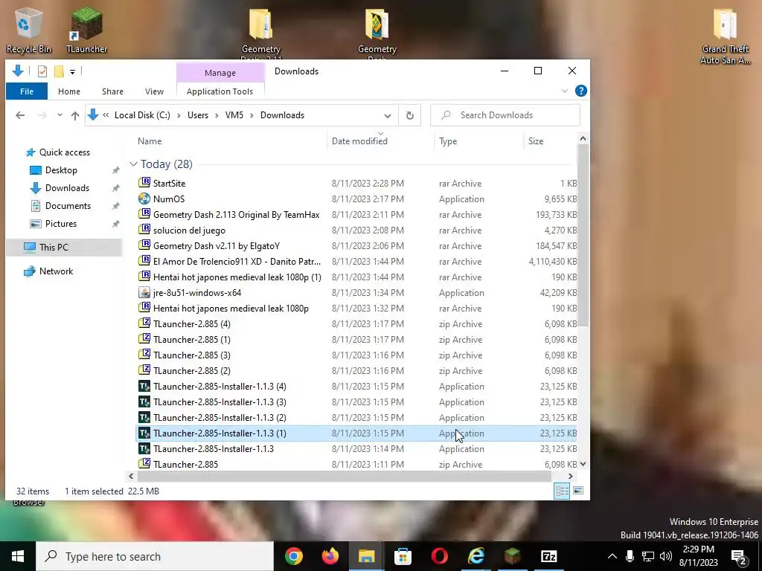Sort by Name column header
This screenshot has width=762, height=571.
[150, 141]
